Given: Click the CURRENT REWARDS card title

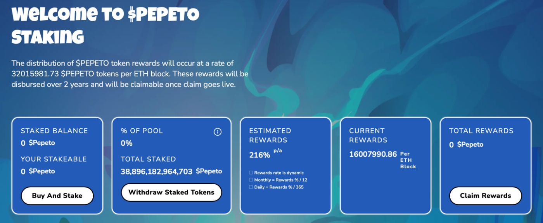Looking at the screenshot, I should [368, 135].
